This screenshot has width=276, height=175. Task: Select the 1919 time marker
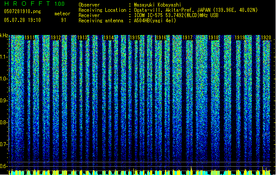pos(240,38)
